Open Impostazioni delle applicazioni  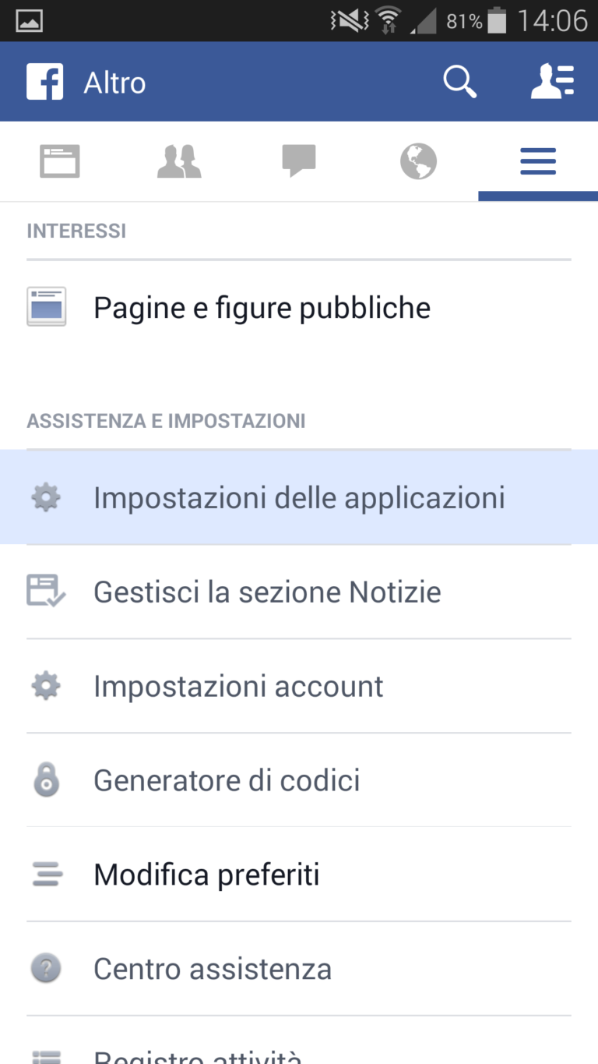pos(299,498)
